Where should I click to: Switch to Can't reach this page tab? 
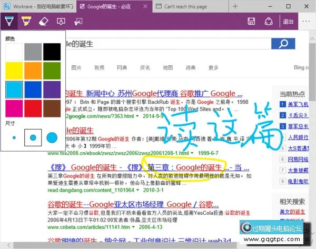point(191,6)
